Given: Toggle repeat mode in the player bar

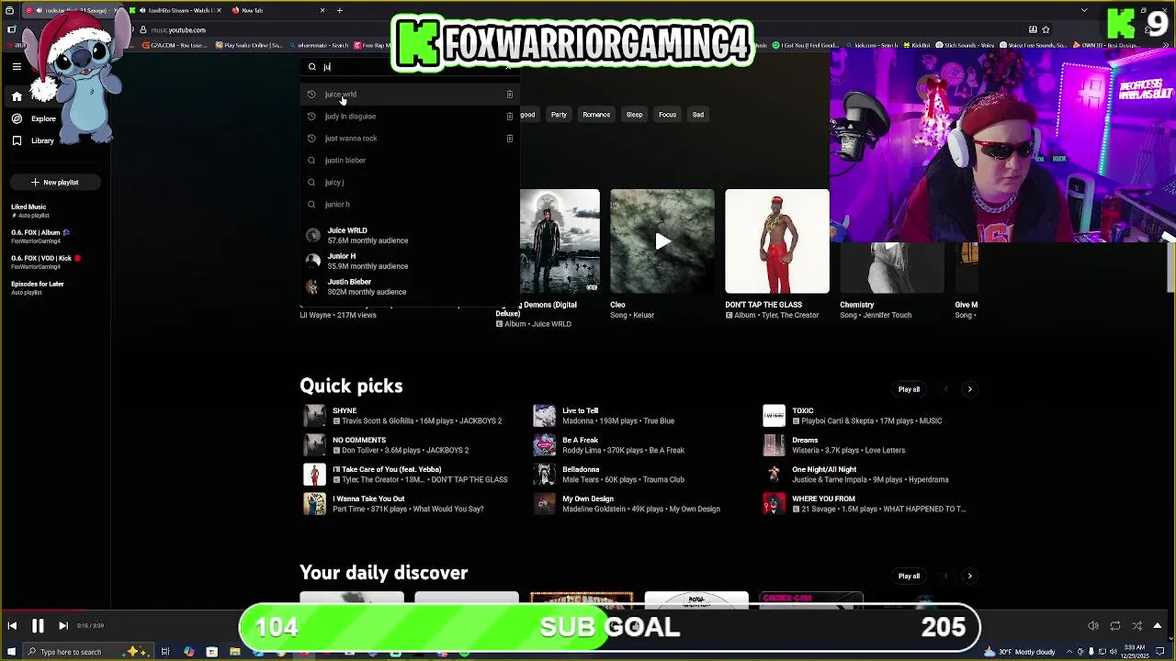Looking at the screenshot, I should [x=1115, y=626].
